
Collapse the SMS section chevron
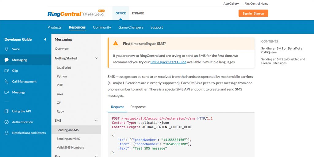click(x=96, y=121)
